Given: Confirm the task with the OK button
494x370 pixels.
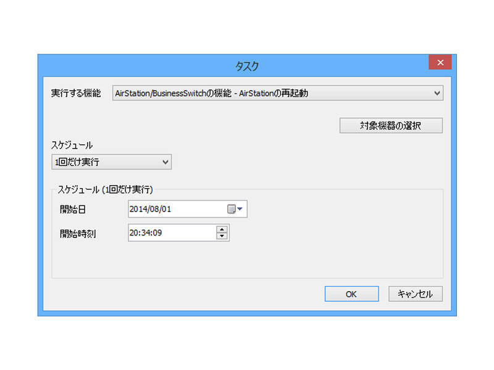Looking at the screenshot, I should click(x=351, y=294).
